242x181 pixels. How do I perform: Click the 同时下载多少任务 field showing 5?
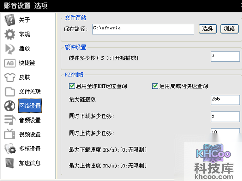[x=225, y=117]
